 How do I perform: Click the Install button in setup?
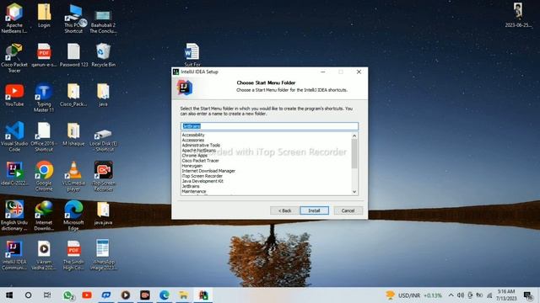point(314,210)
